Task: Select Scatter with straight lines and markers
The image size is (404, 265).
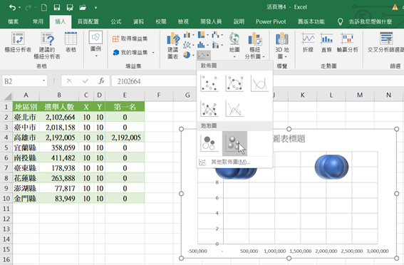Action: click(x=209, y=108)
